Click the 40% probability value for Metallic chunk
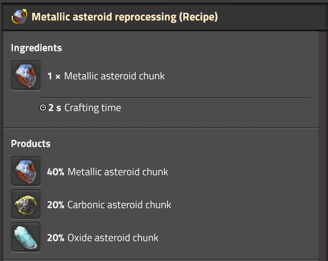 (x=56, y=172)
